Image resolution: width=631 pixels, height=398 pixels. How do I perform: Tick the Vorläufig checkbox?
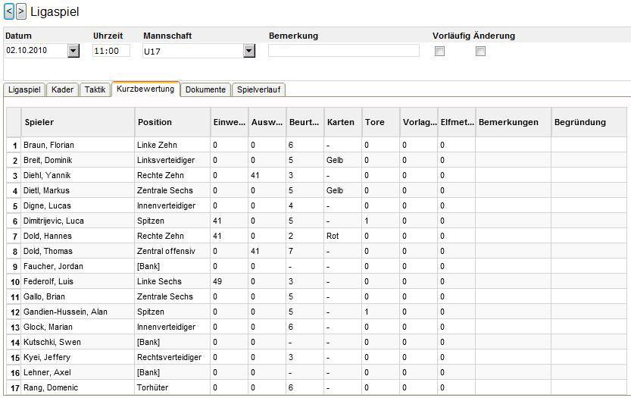click(440, 51)
